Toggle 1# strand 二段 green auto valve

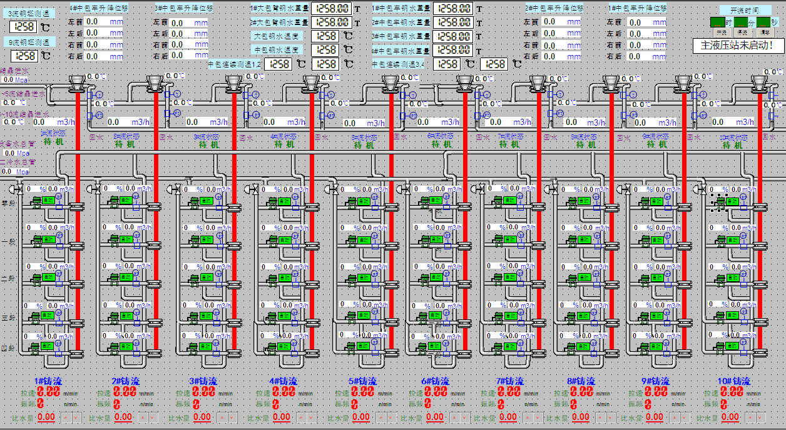pyautogui.click(x=48, y=278)
